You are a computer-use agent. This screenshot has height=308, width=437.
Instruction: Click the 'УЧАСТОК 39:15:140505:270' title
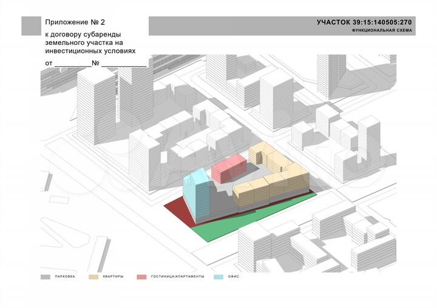pos(364,22)
